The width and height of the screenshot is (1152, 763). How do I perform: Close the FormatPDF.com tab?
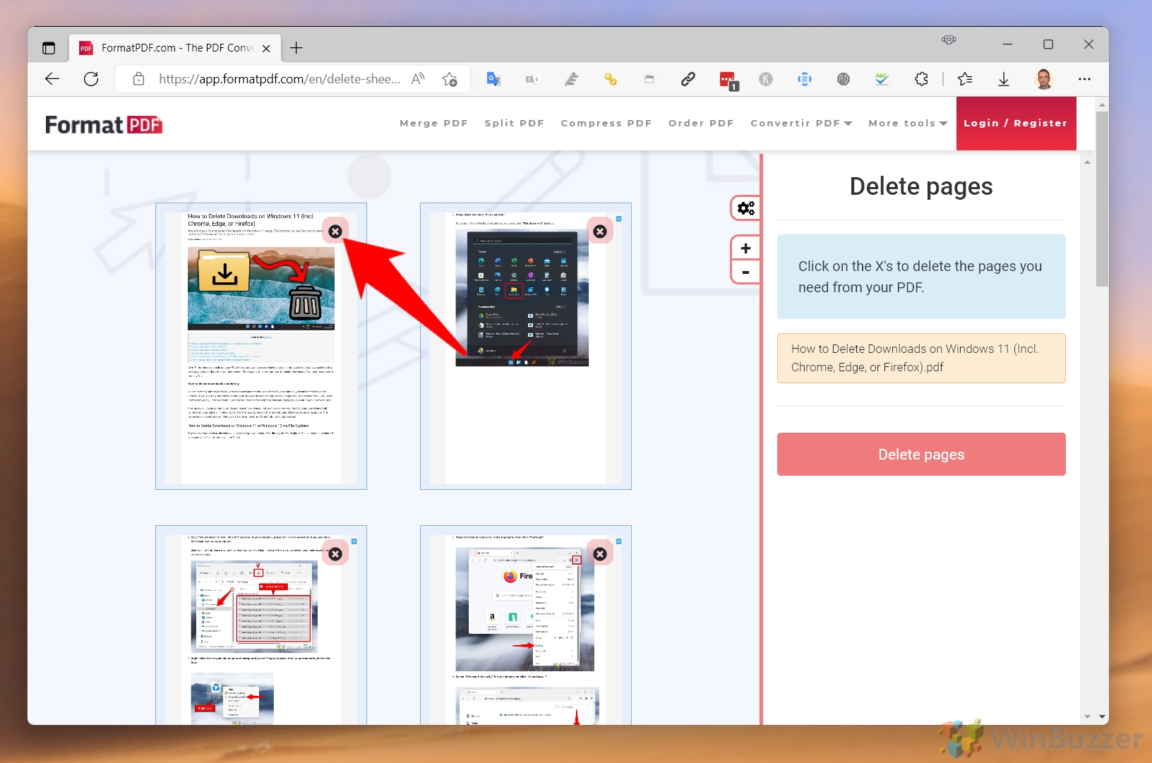[266, 48]
